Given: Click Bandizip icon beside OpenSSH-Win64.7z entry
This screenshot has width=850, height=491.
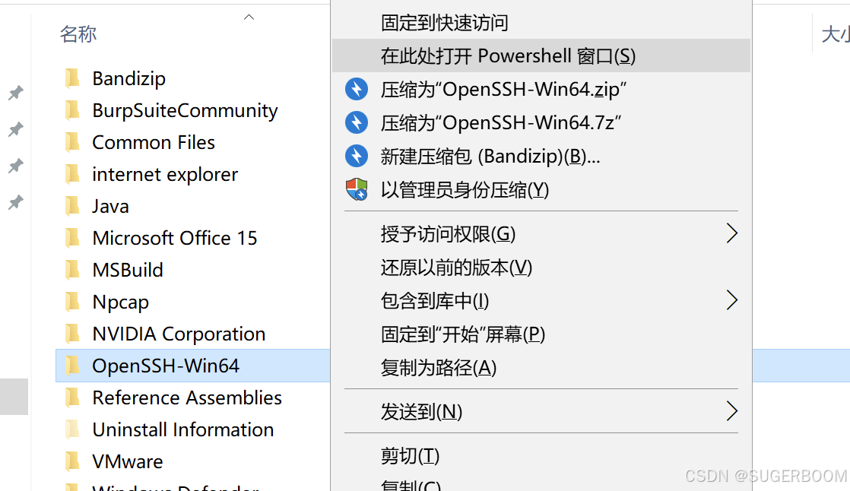Looking at the screenshot, I should coord(357,123).
